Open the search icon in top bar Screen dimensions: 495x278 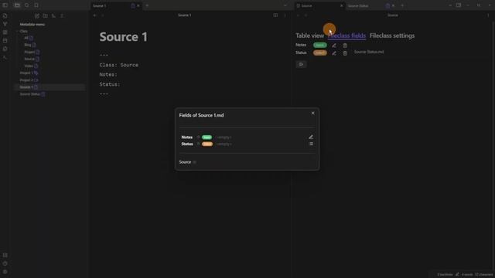point(27,5)
